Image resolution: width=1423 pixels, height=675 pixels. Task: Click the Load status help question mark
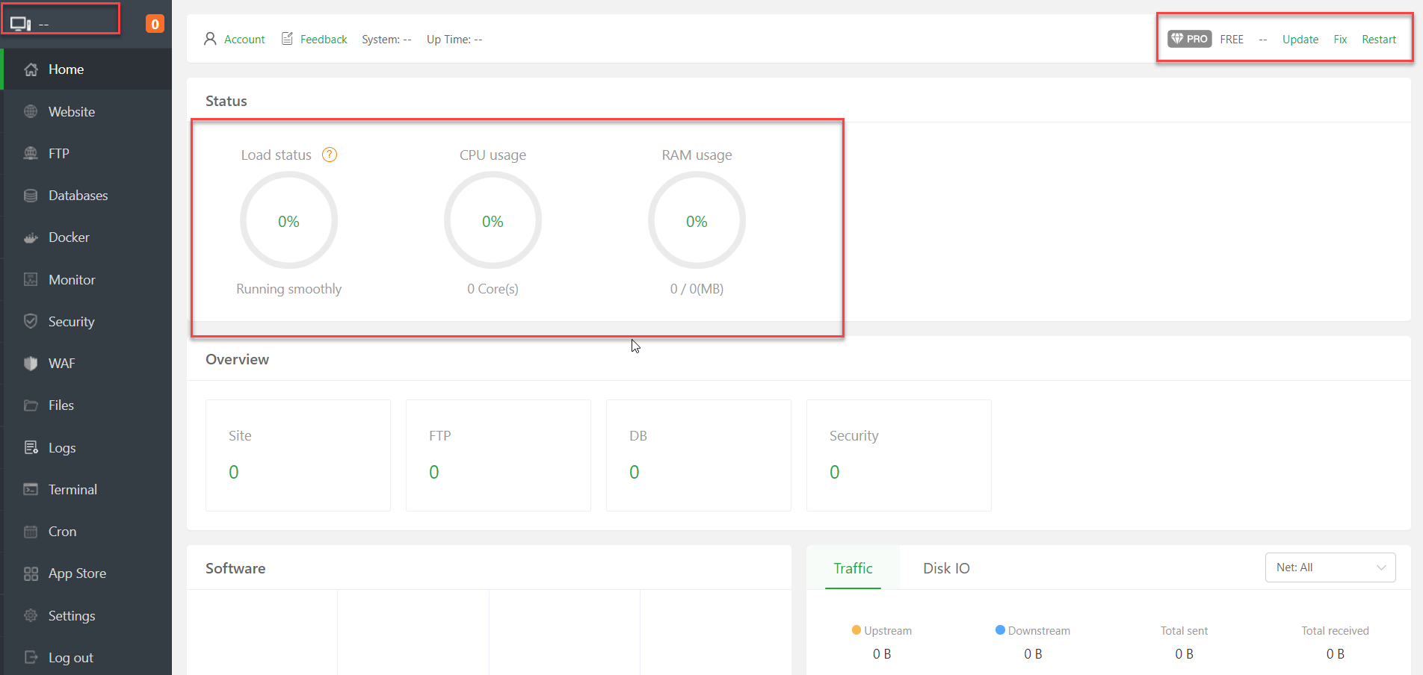tap(329, 155)
